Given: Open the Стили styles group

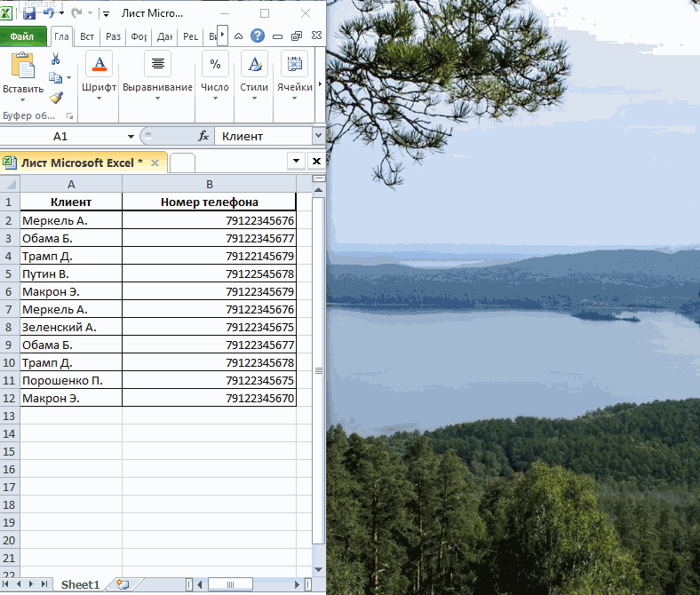Looking at the screenshot, I should tap(254, 75).
